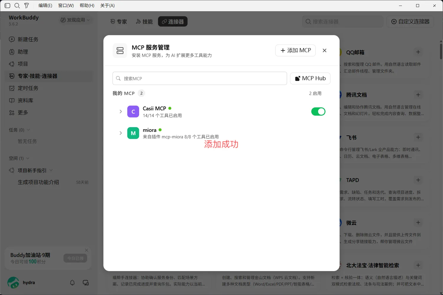Click the 今日已领 button

pos(75,258)
